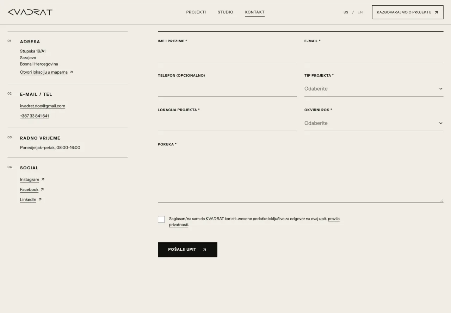Switch language to EN

[x=360, y=12]
